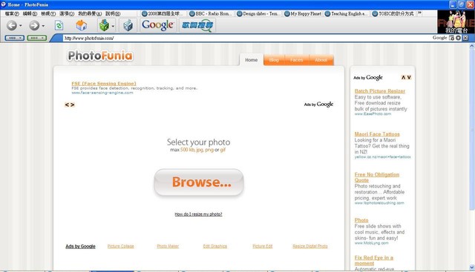Open the Free No Obligation Quote ad
Screen dimensions: 475x272
tap(377, 177)
